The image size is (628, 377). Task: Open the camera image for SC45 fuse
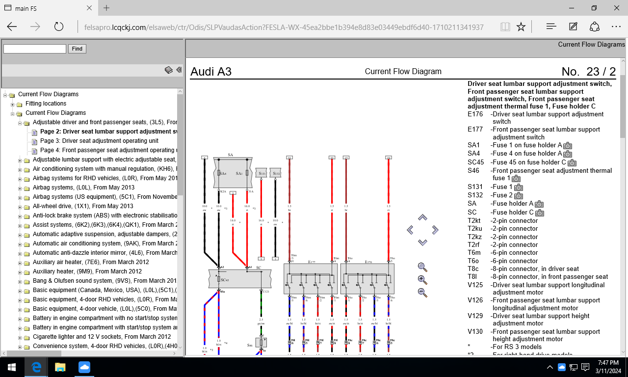572,162
